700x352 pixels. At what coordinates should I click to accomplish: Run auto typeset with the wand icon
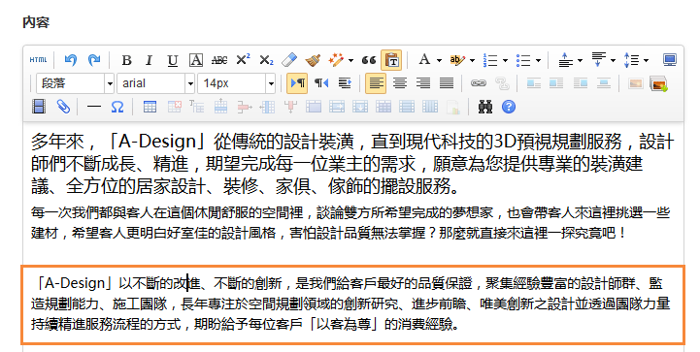[336, 60]
